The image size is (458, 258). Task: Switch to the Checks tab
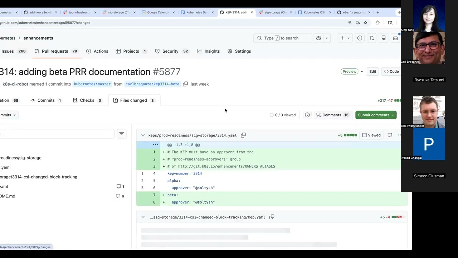click(x=87, y=100)
